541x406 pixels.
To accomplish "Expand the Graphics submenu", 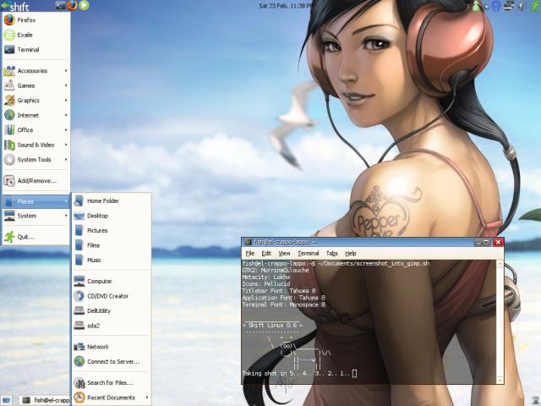I will point(36,101).
